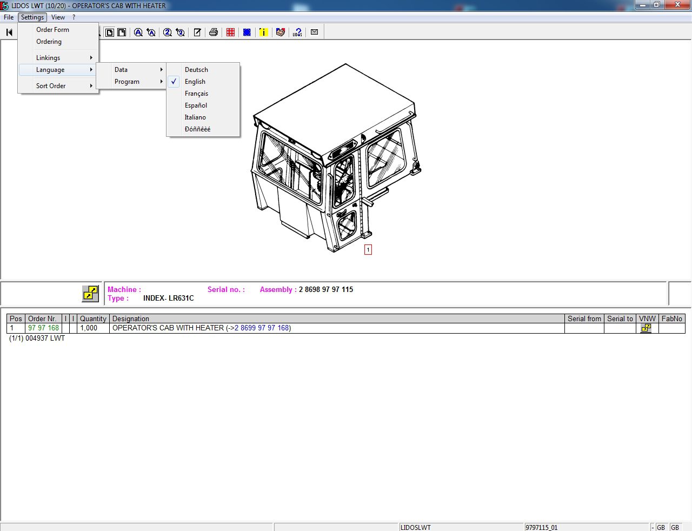Open the View menu
This screenshot has height=531, width=692.
point(58,17)
